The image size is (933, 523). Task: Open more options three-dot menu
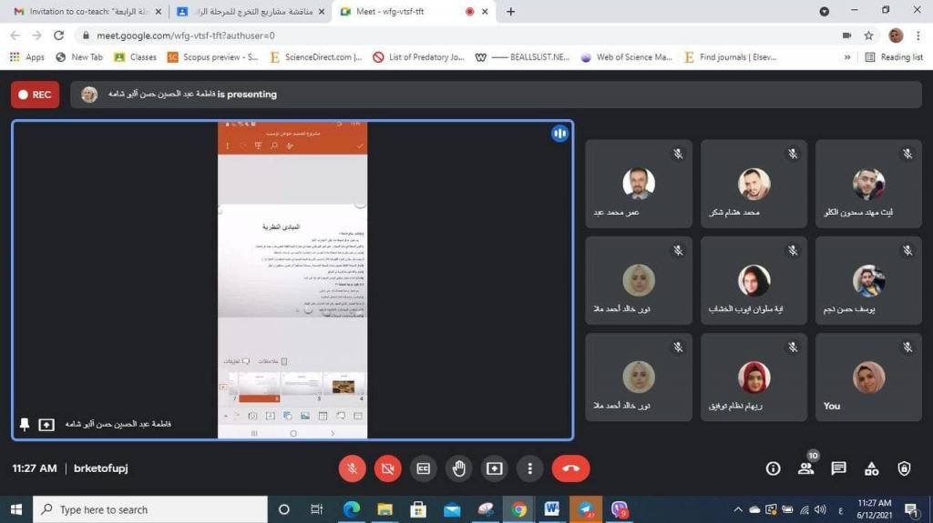tap(530, 468)
